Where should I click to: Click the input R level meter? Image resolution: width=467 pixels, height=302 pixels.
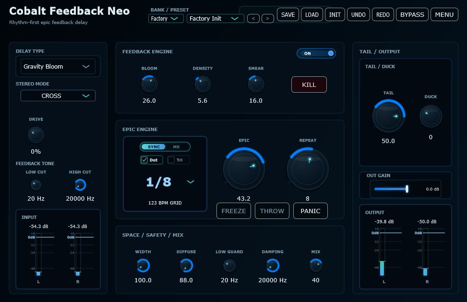(78, 254)
